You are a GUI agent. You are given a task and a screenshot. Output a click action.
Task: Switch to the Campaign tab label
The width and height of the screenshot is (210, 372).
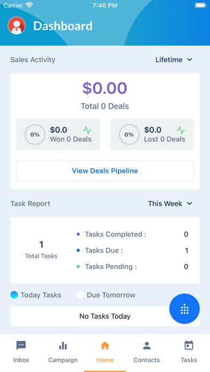63,360
